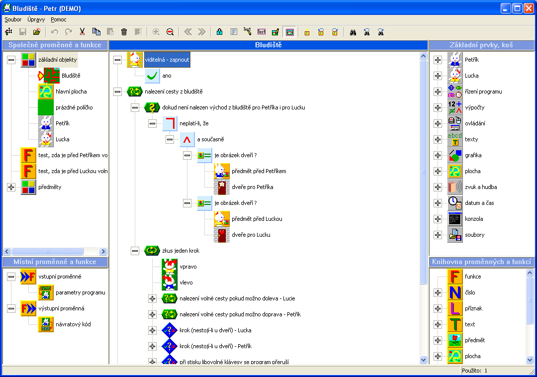Screen dimensions: 537x377
Task: Click the trash can Delete icon
Action: 124,32
